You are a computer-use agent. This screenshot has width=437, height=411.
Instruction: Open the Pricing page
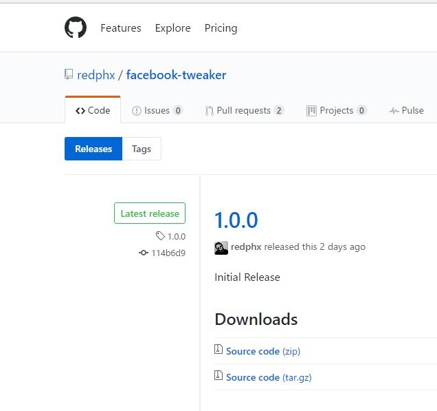pyautogui.click(x=221, y=28)
